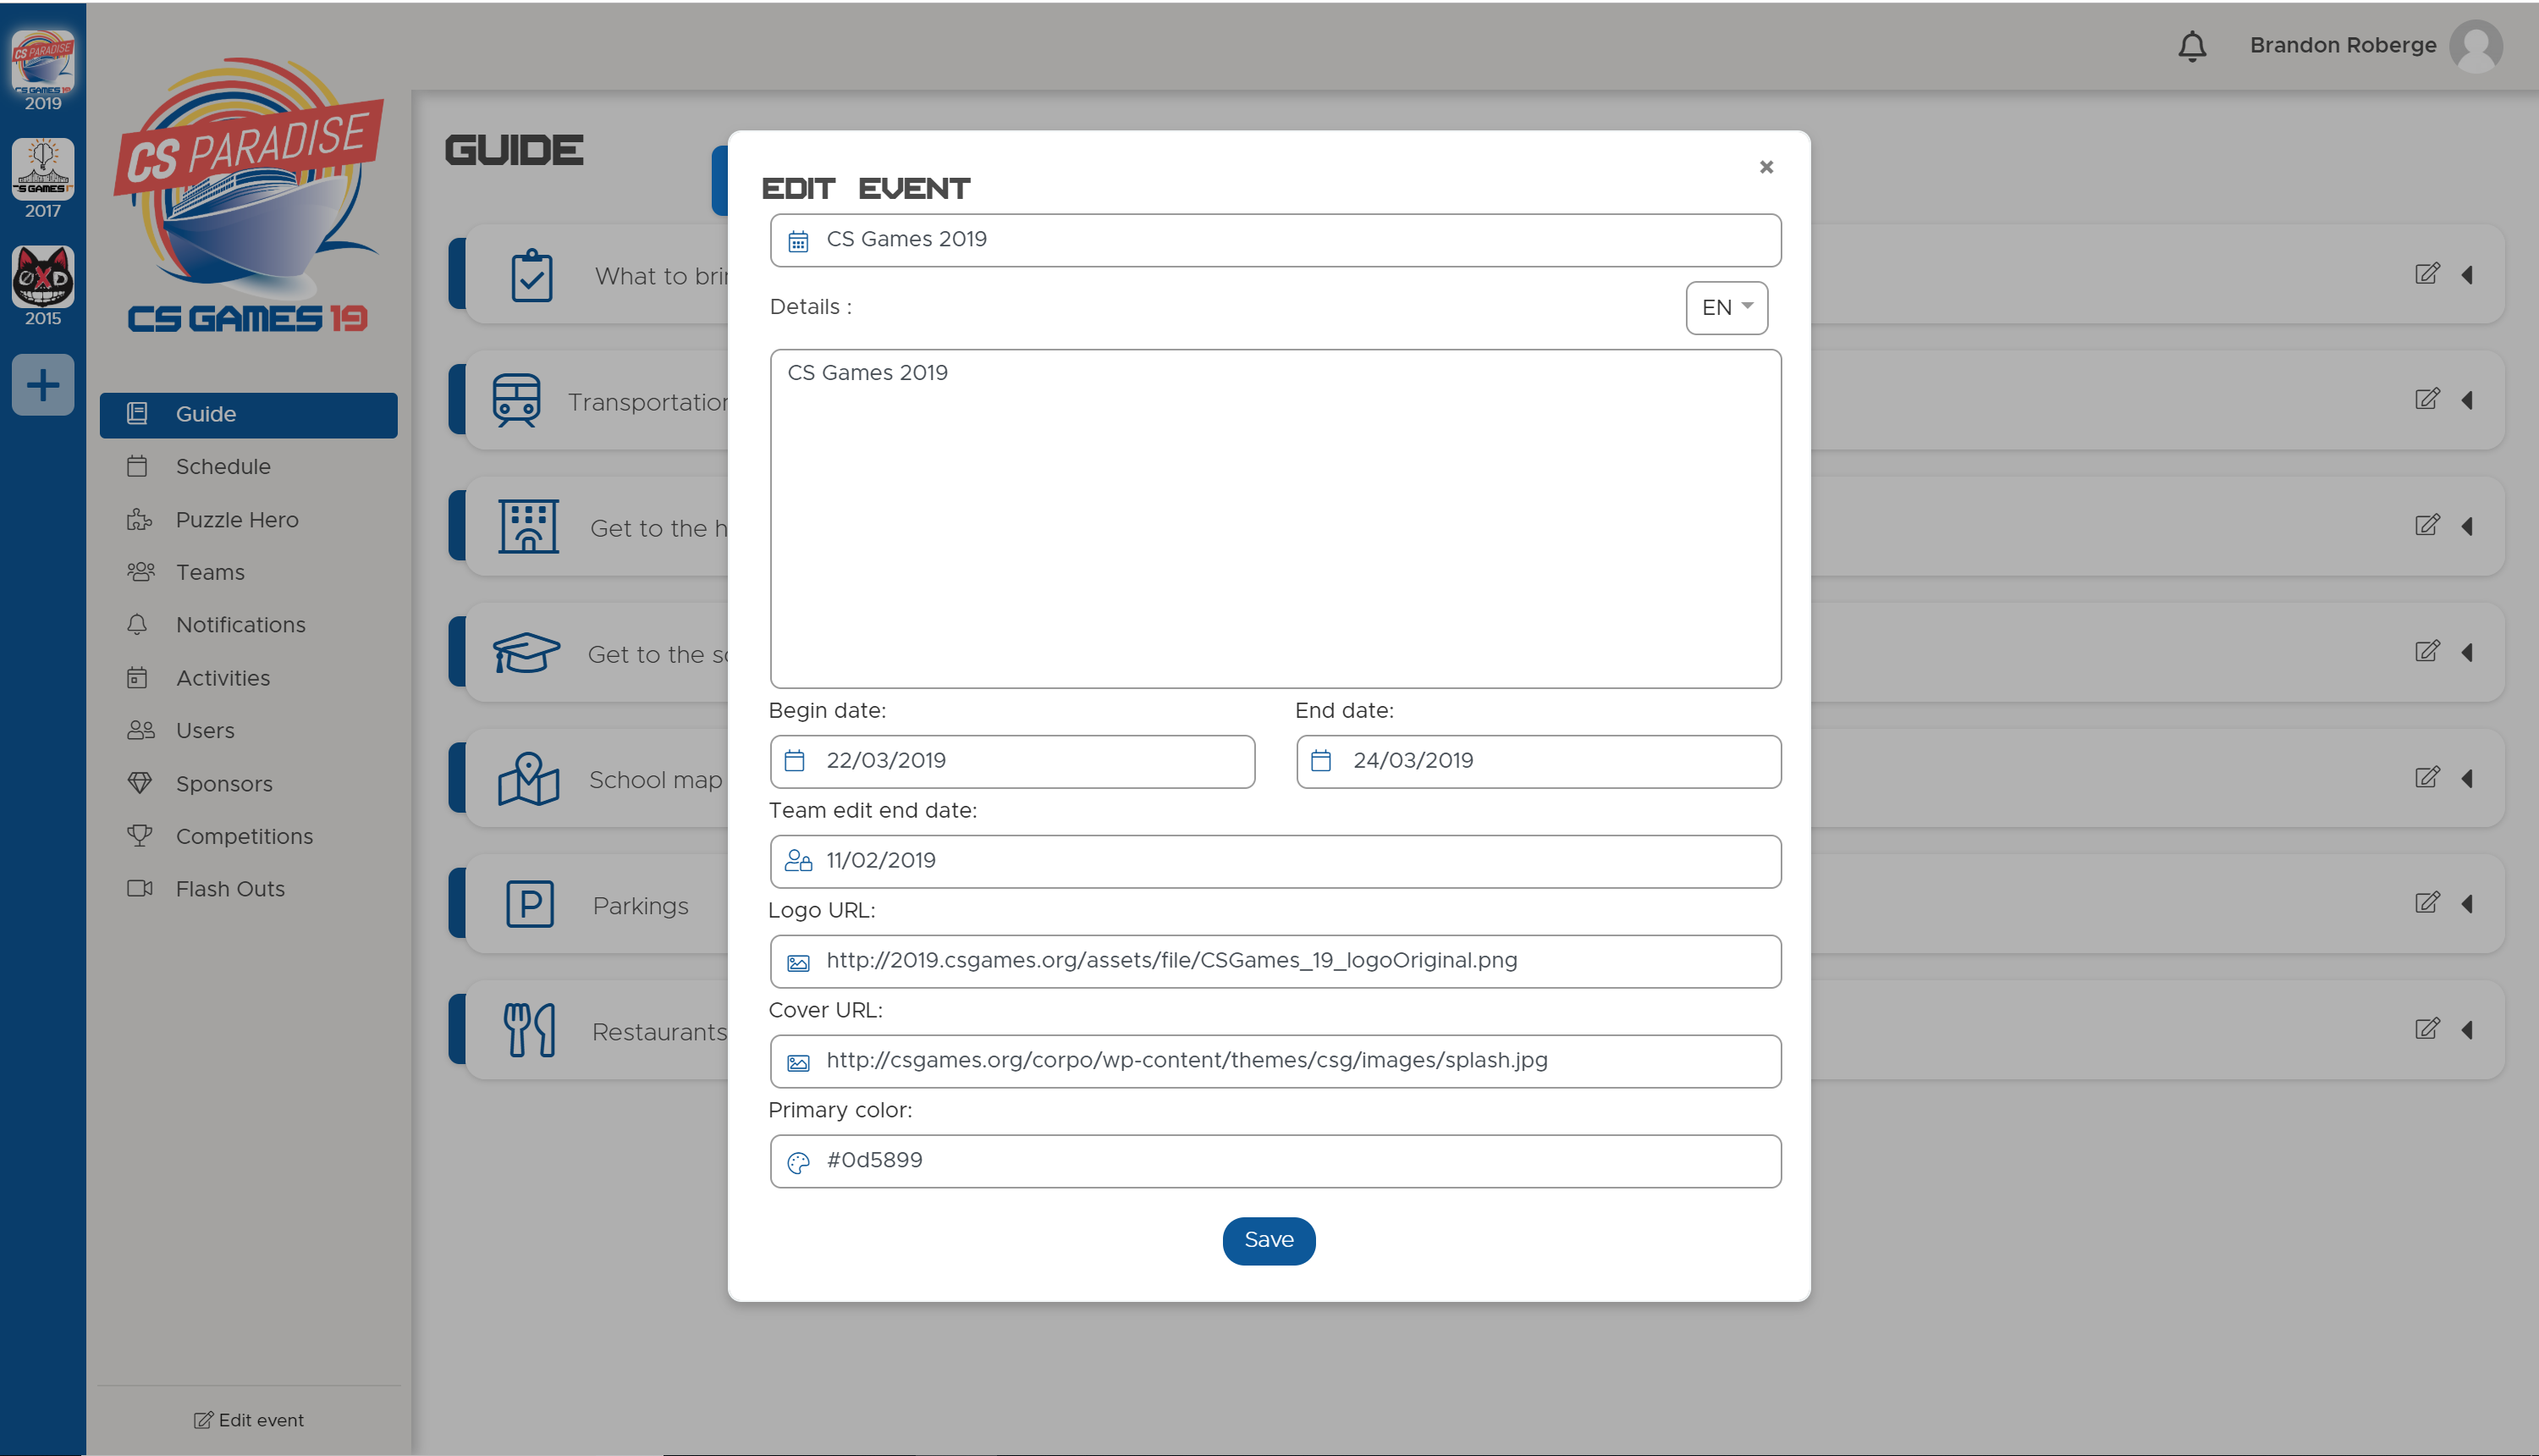Expand the What to bring section arrow
Screen dimensions: 2539x1456
(2467, 275)
